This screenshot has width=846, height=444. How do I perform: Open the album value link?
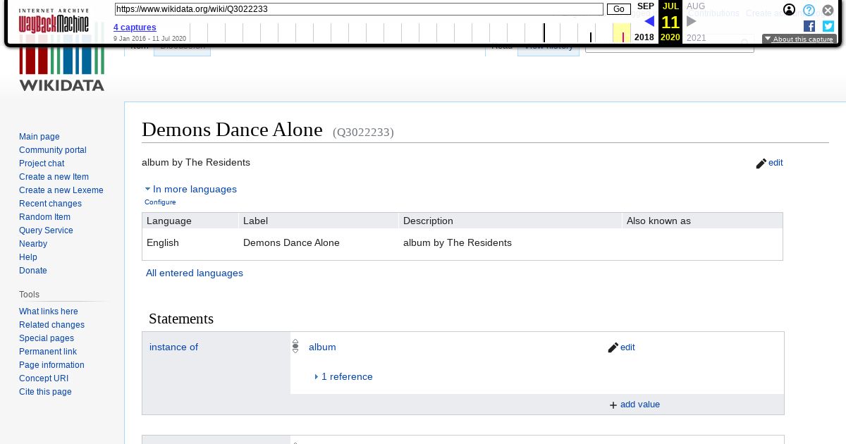(x=322, y=347)
